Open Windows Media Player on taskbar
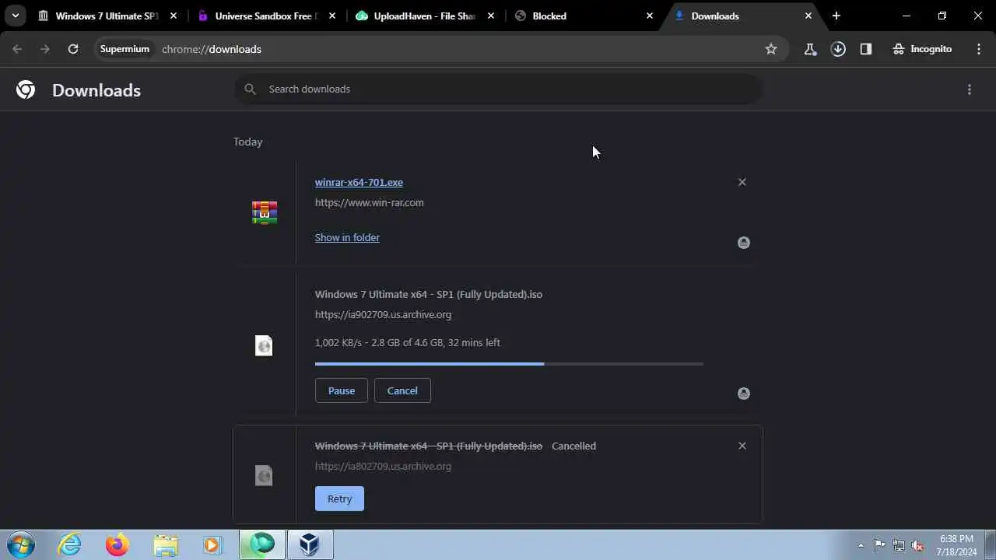Image resolution: width=996 pixels, height=560 pixels. click(212, 544)
